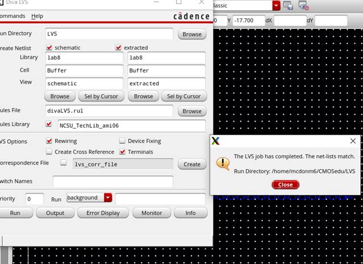Click the delete workspace icon
Viewport: 363px width, 264px height.
(x=303, y=5)
